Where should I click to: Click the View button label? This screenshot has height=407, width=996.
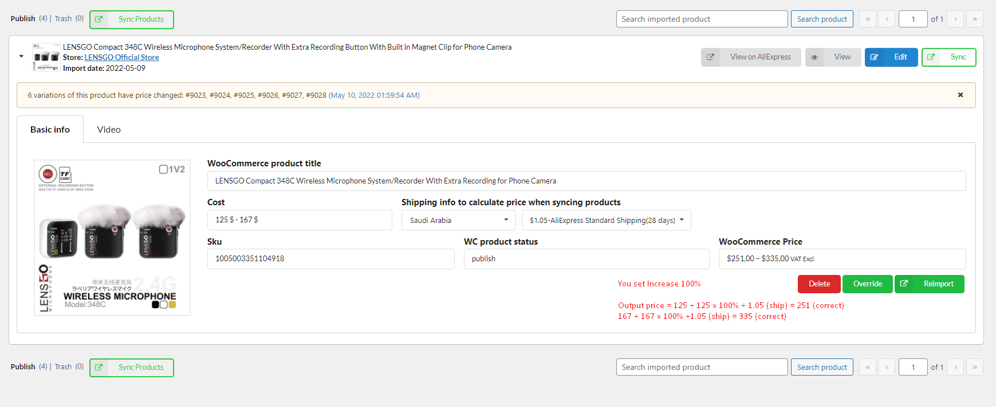click(842, 57)
